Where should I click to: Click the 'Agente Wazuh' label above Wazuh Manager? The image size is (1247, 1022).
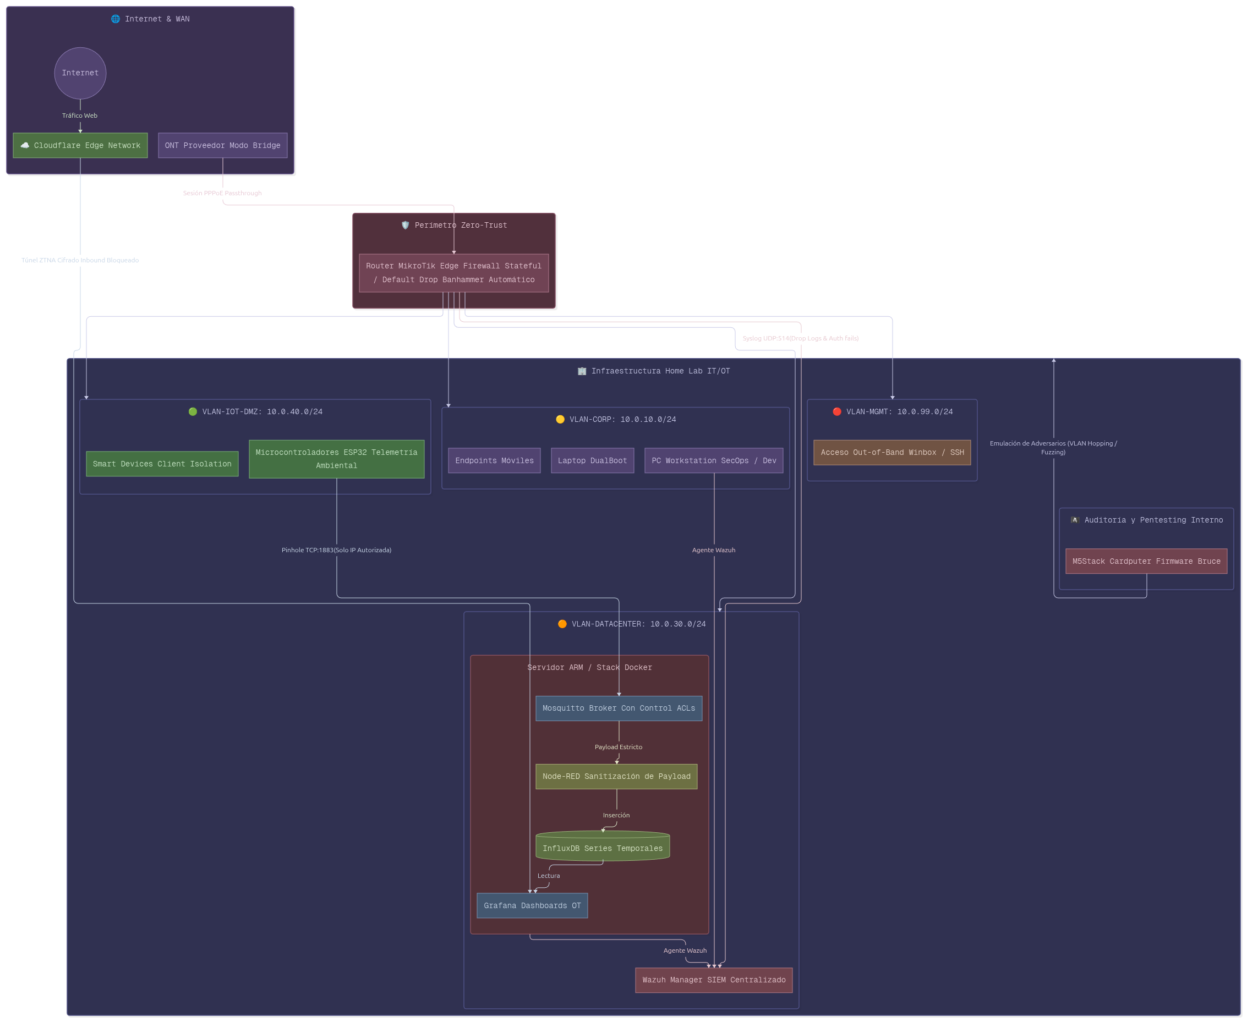coord(685,950)
